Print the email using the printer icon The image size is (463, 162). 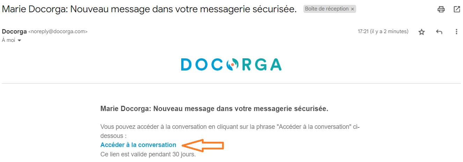coord(441,9)
